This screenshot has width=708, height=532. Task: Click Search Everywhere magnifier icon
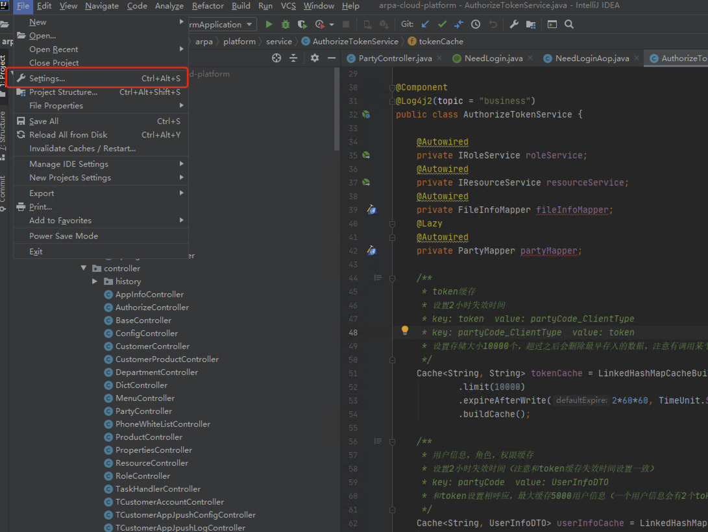(569, 25)
